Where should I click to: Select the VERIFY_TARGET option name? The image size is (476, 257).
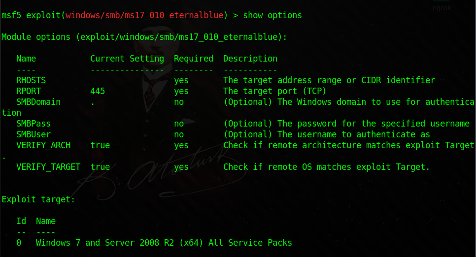48,167
